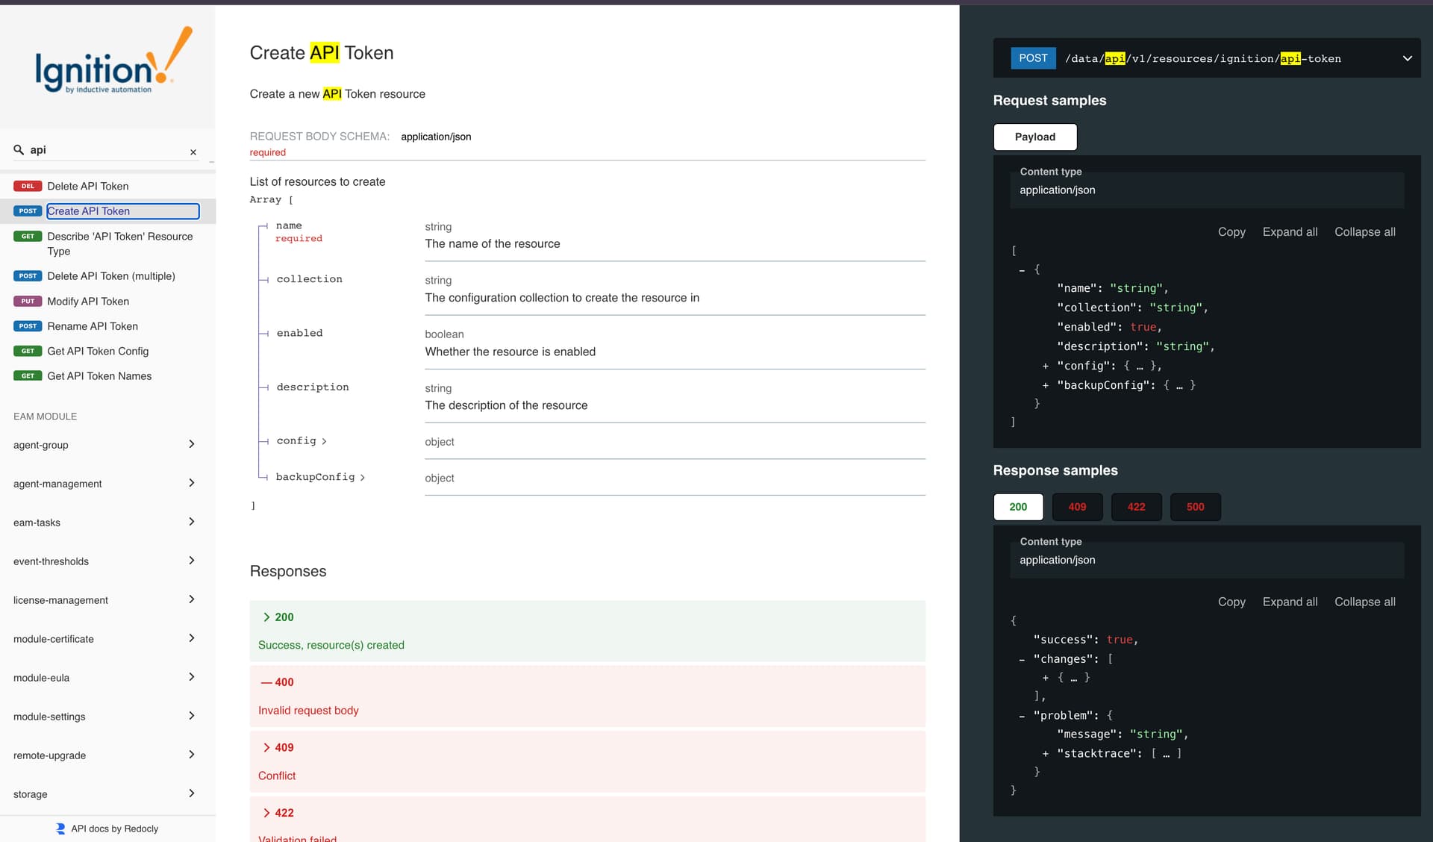Click the DEL badge icon
Image resolution: width=1433 pixels, height=842 pixels.
pyautogui.click(x=28, y=186)
